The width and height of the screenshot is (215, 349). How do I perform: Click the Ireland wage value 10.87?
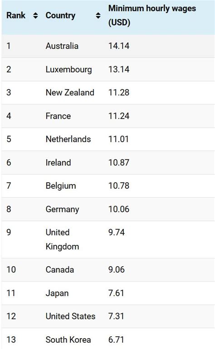coord(118,163)
